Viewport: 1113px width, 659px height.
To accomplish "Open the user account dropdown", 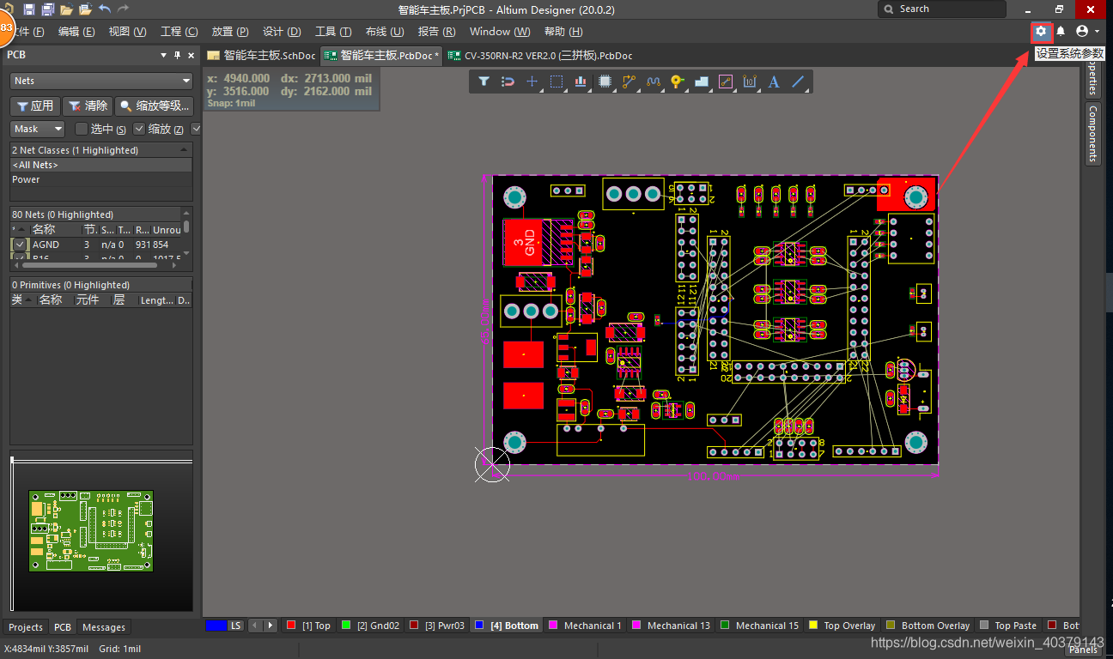I will (1087, 31).
